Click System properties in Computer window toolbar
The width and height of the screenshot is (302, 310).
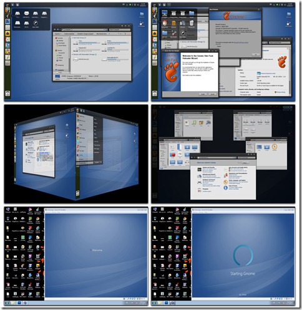pyautogui.click(x=69, y=34)
